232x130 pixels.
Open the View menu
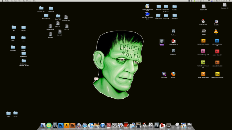click(x=20, y=1)
